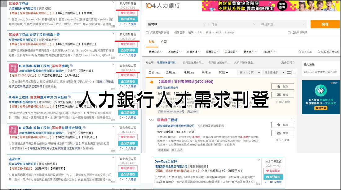Favorite 產品PM job with heart 收藏職缺
Screen dimensions: 341x190
[x=128, y=168]
